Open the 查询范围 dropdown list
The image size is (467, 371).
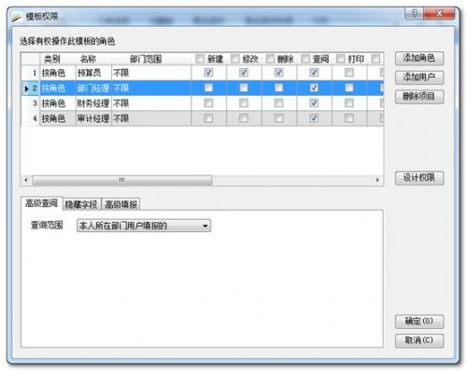point(144,226)
